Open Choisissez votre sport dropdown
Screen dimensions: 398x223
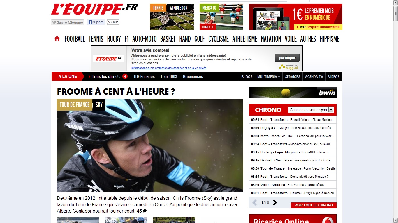click(x=311, y=110)
